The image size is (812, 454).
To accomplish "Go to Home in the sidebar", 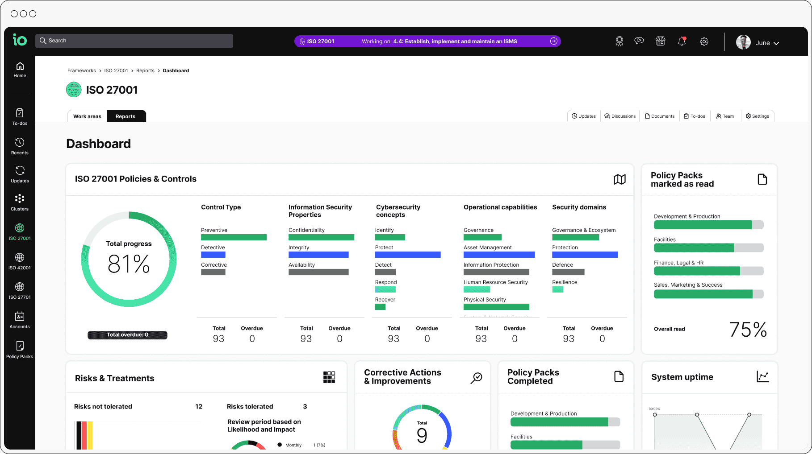I will coord(20,70).
